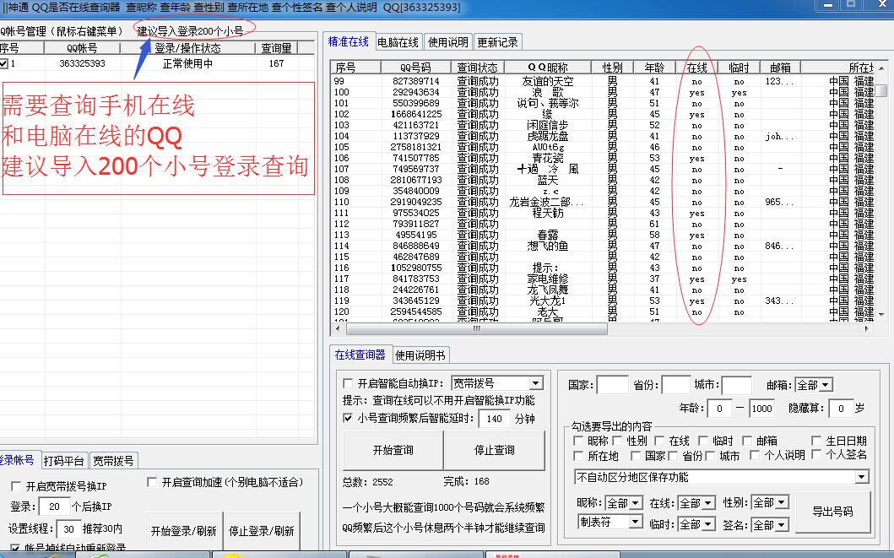Uncheck 小号查询频繁后智能延时 option
Screen dimensions: 894x558
(349, 418)
